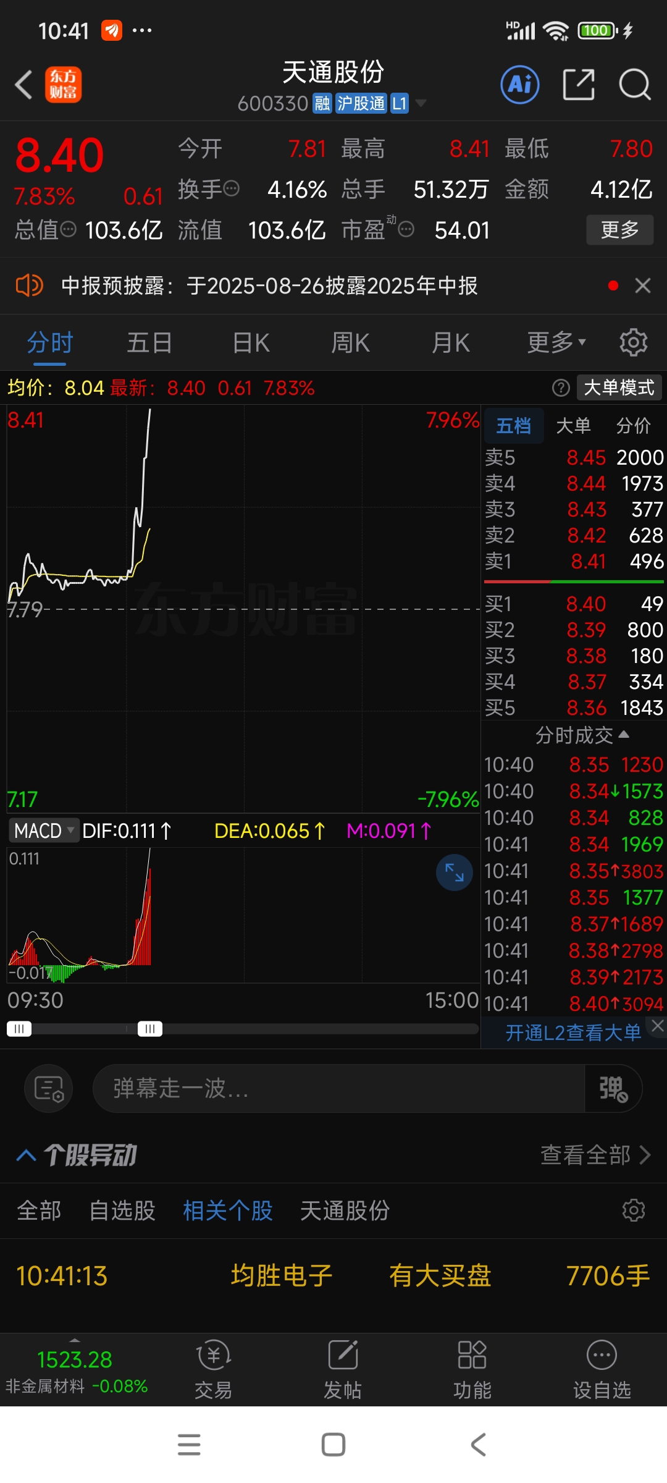667x1483 pixels.
Task: Open chart settings gear icon
Action: coord(633,342)
